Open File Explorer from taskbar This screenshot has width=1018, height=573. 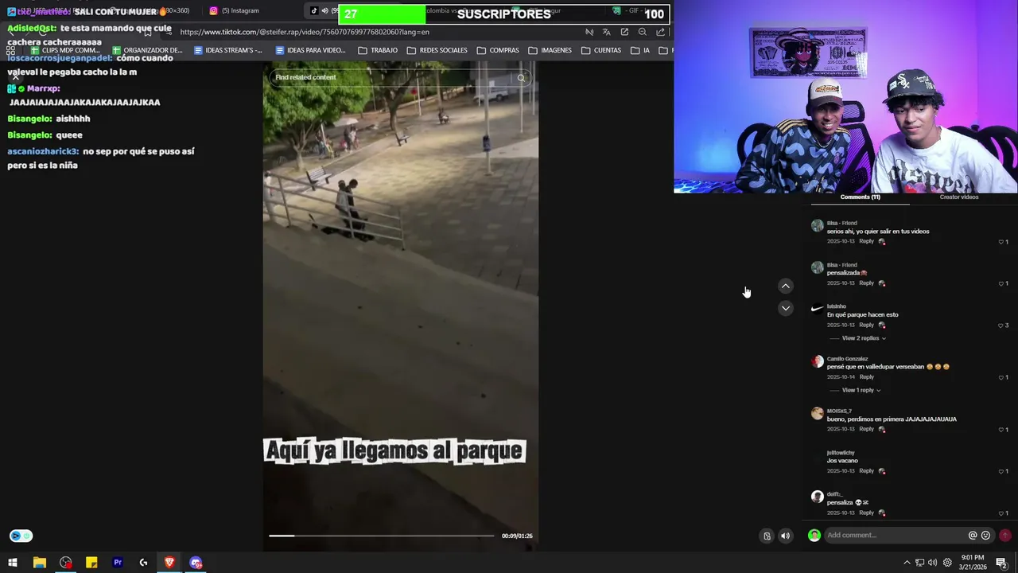[x=39, y=563]
